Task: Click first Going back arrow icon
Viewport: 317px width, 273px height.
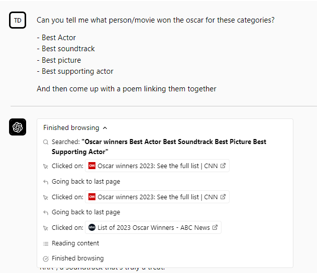Action: [46, 182]
